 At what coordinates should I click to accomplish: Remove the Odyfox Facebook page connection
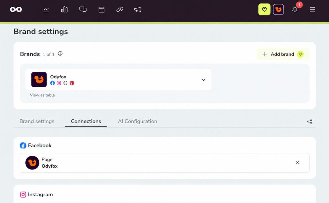click(298, 162)
